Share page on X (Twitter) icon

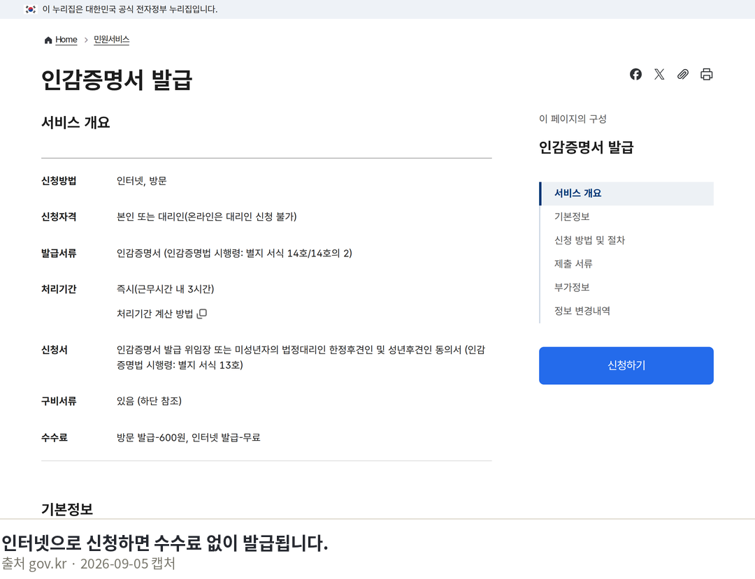(659, 74)
